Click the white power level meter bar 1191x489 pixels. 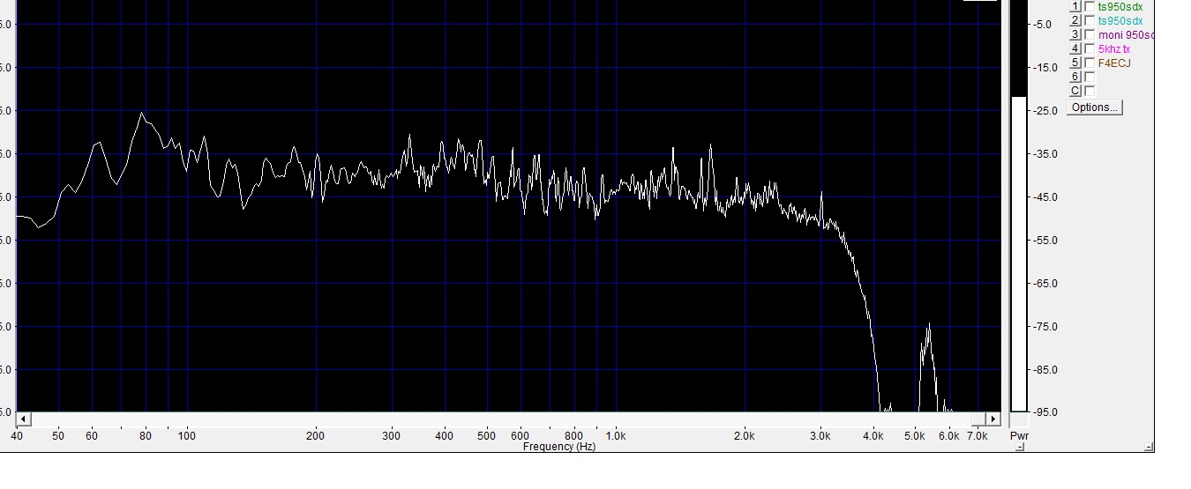coord(1019,254)
